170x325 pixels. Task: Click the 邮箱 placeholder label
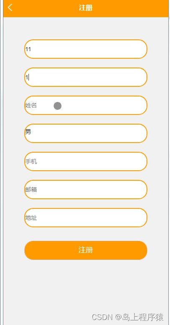pos(31,190)
